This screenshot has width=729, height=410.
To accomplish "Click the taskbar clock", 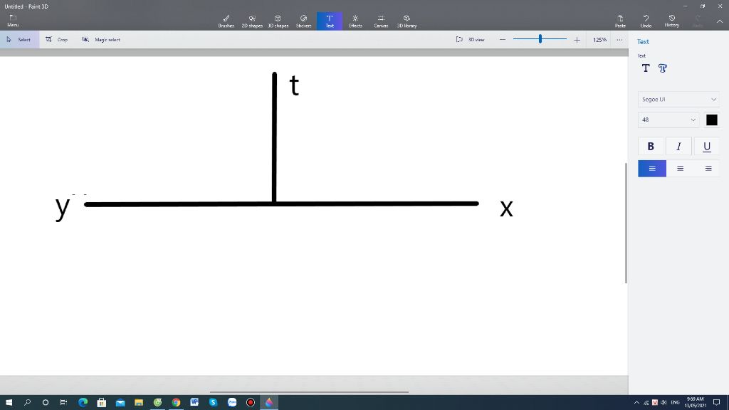I will tap(695, 403).
